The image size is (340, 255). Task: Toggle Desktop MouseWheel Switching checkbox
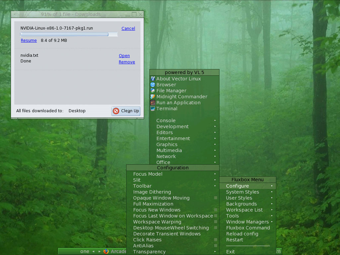pyautogui.click(x=215, y=228)
